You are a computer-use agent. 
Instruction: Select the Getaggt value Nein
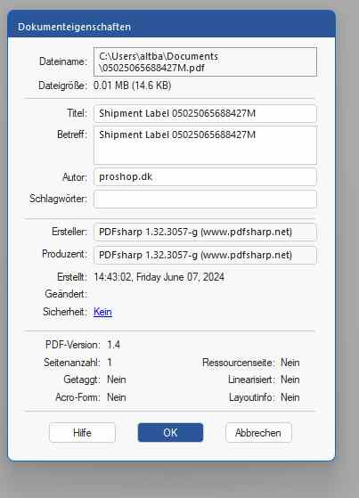(117, 380)
